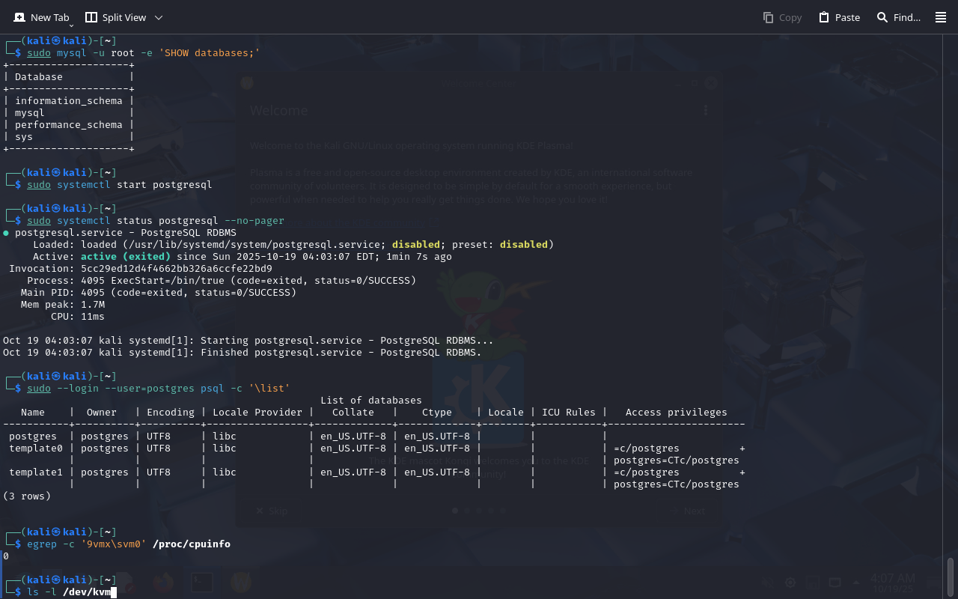Click the 'active (exited)' status text
This screenshot has width=958, height=599.
tap(125, 257)
